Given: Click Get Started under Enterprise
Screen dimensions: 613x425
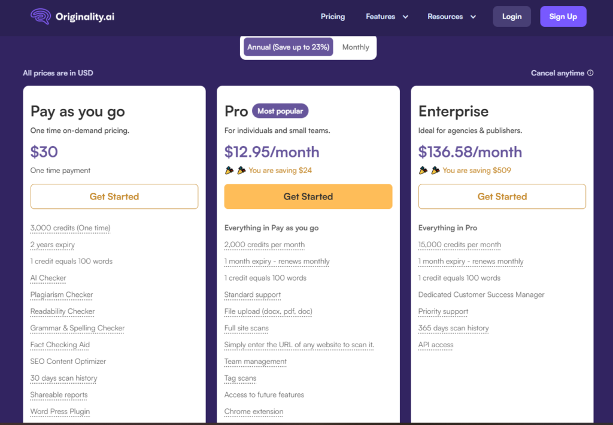Looking at the screenshot, I should tap(502, 196).
